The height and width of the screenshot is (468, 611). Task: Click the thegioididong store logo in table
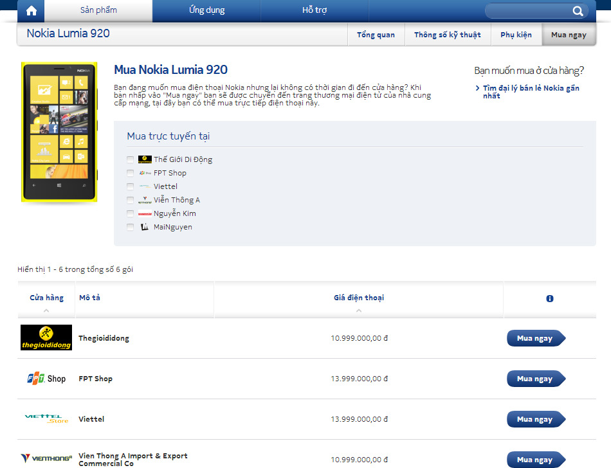46,337
